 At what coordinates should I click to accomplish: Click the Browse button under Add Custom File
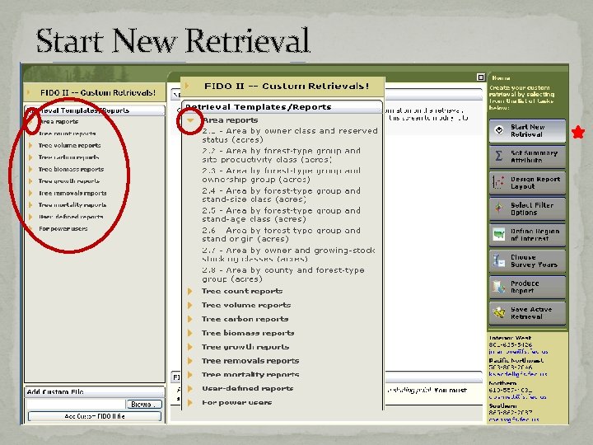[x=144, y=404]
